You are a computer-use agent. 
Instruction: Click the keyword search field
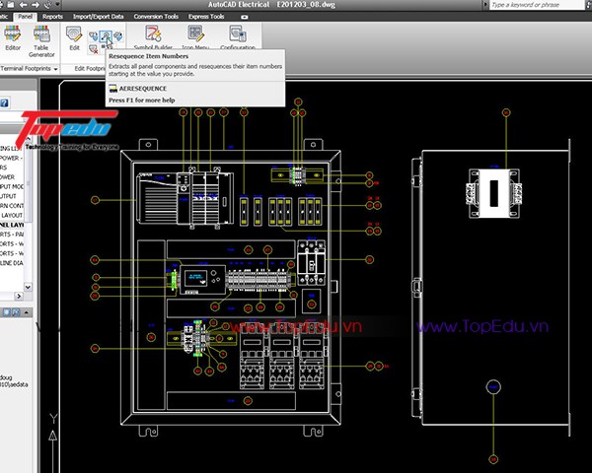537,5
